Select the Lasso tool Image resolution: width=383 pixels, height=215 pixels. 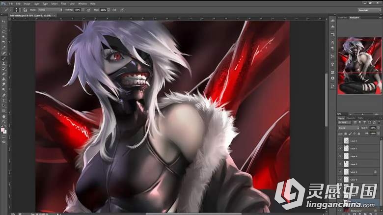3,32
